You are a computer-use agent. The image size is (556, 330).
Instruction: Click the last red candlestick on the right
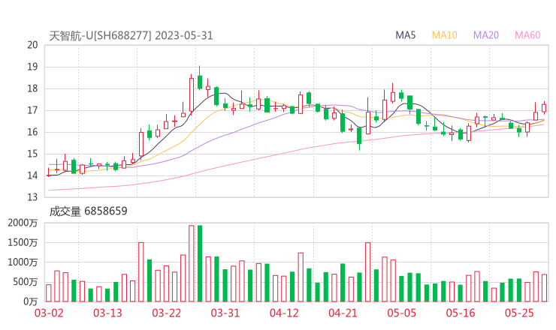pos(544,108)
